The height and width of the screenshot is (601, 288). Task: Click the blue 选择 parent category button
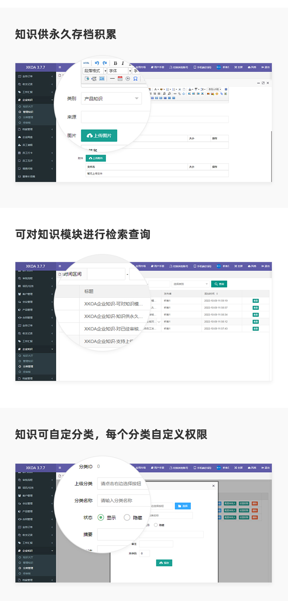[183, 506]
